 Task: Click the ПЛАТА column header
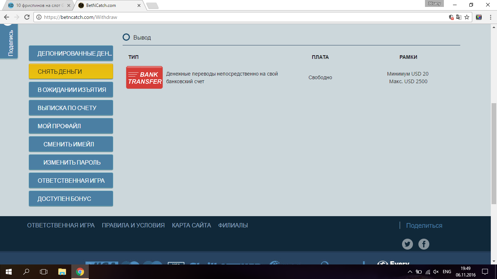320,57
